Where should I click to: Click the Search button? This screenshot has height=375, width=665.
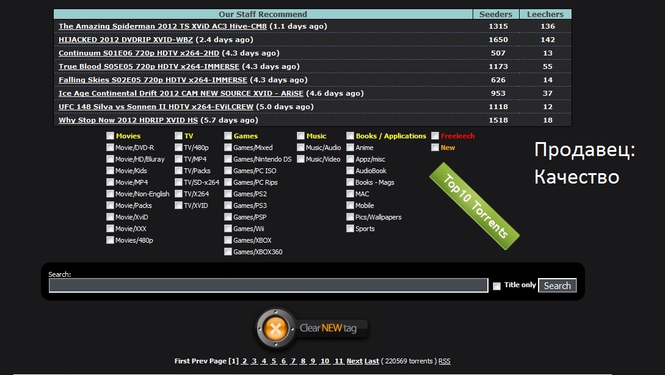point(558,286)
